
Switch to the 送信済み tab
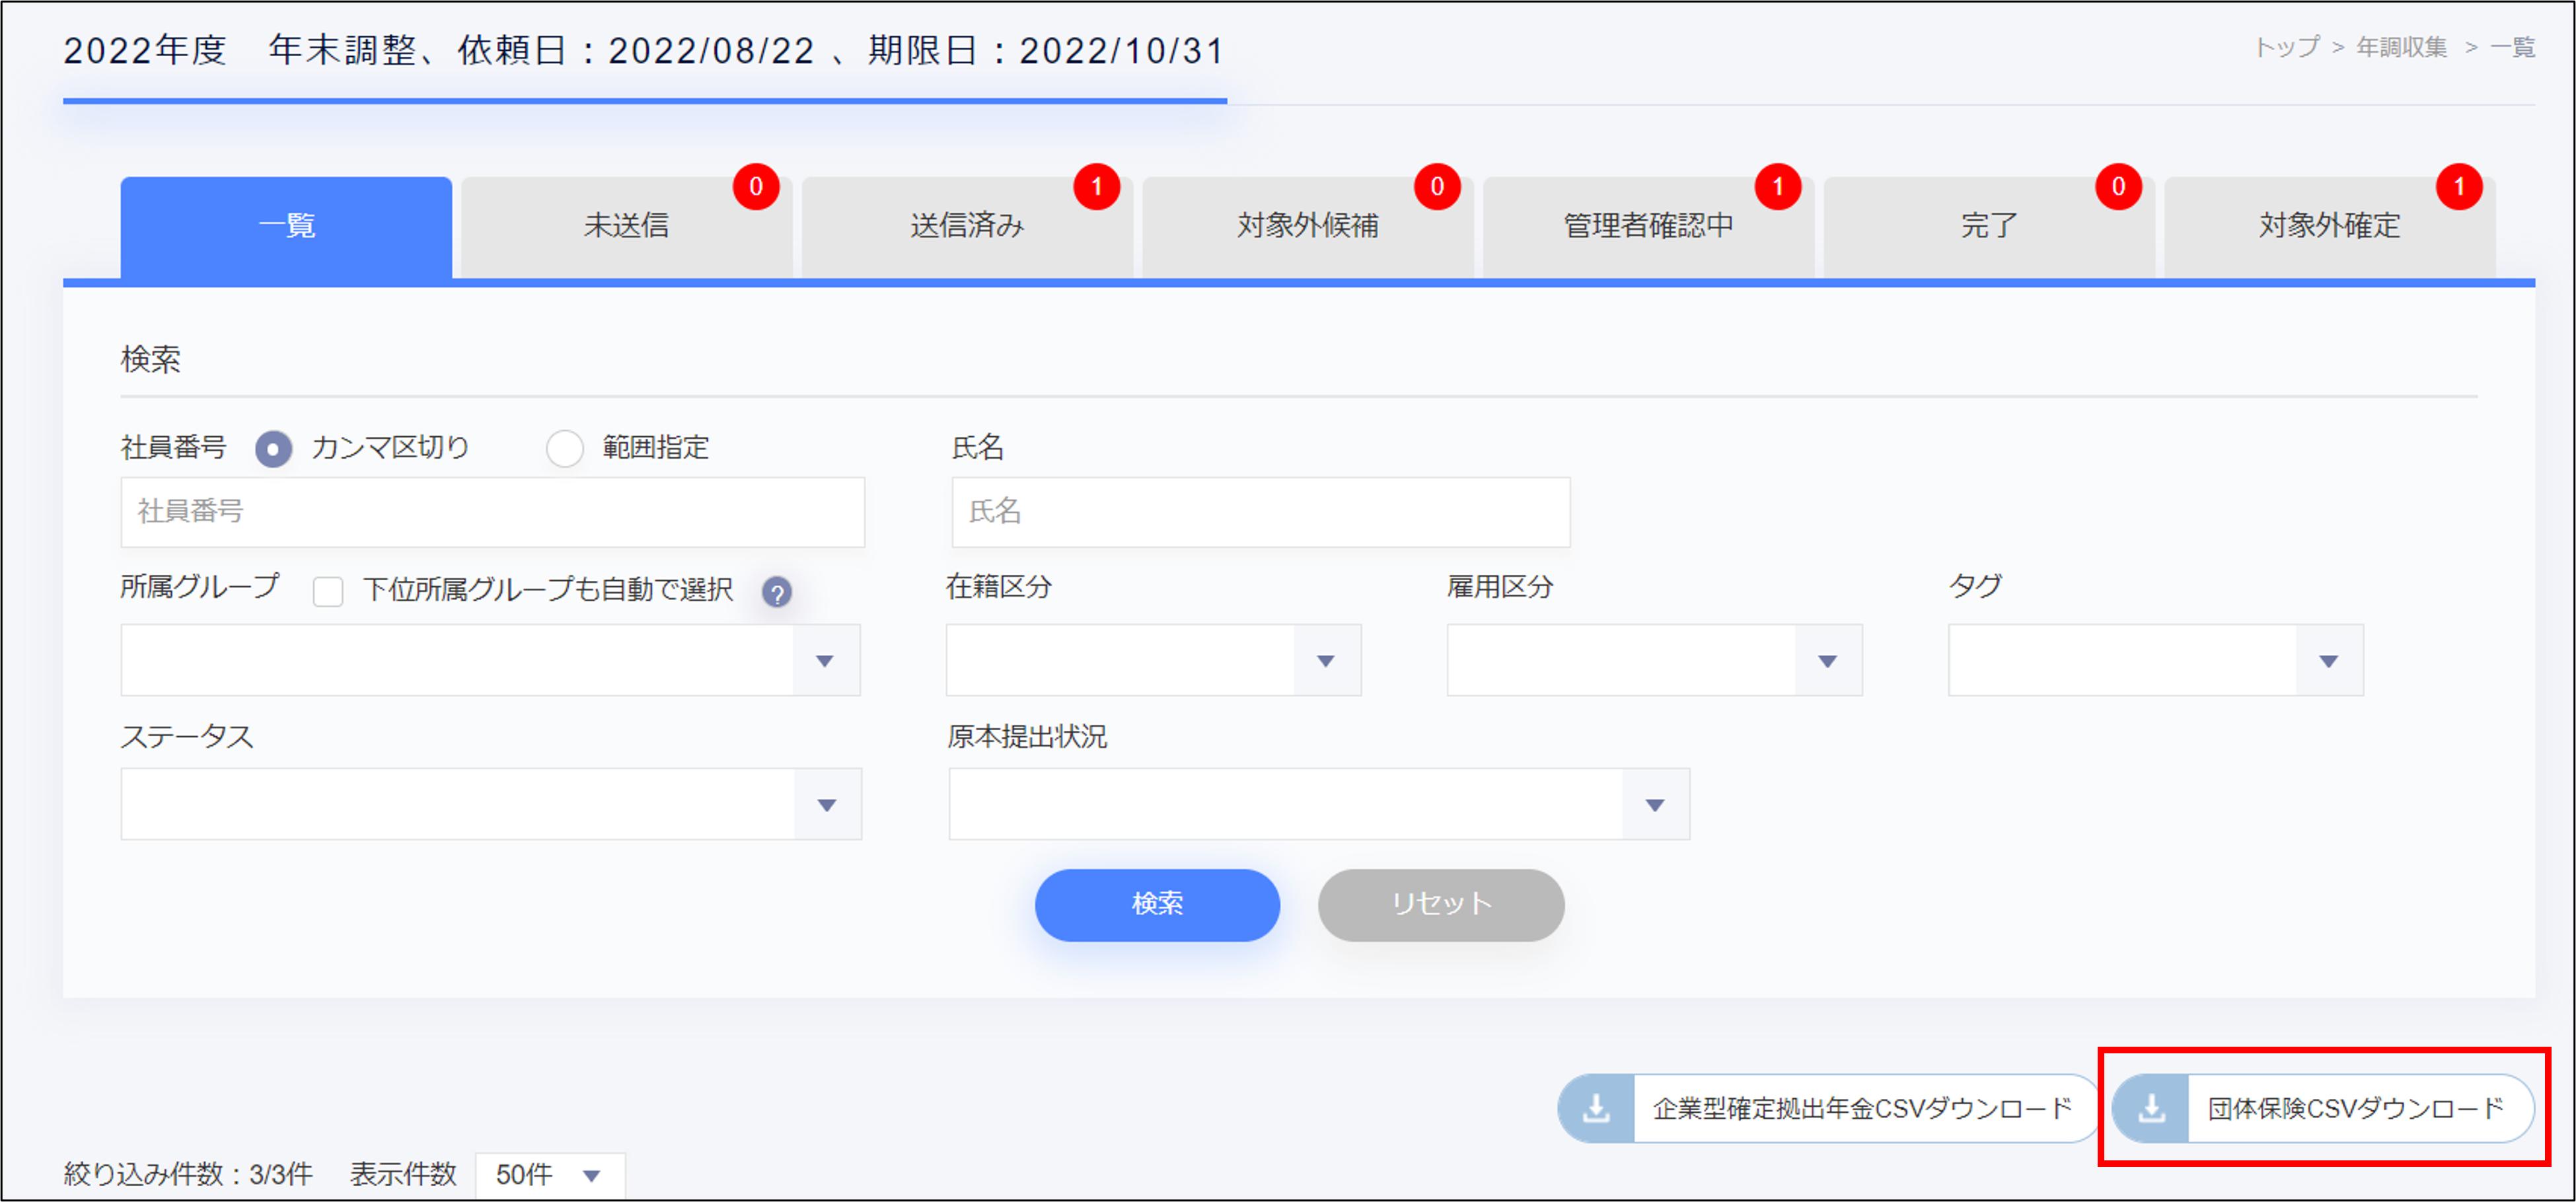[967, 228]
